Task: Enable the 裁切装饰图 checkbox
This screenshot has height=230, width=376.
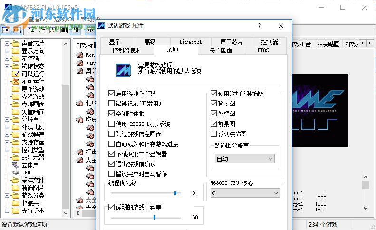Action: point(213,134)
